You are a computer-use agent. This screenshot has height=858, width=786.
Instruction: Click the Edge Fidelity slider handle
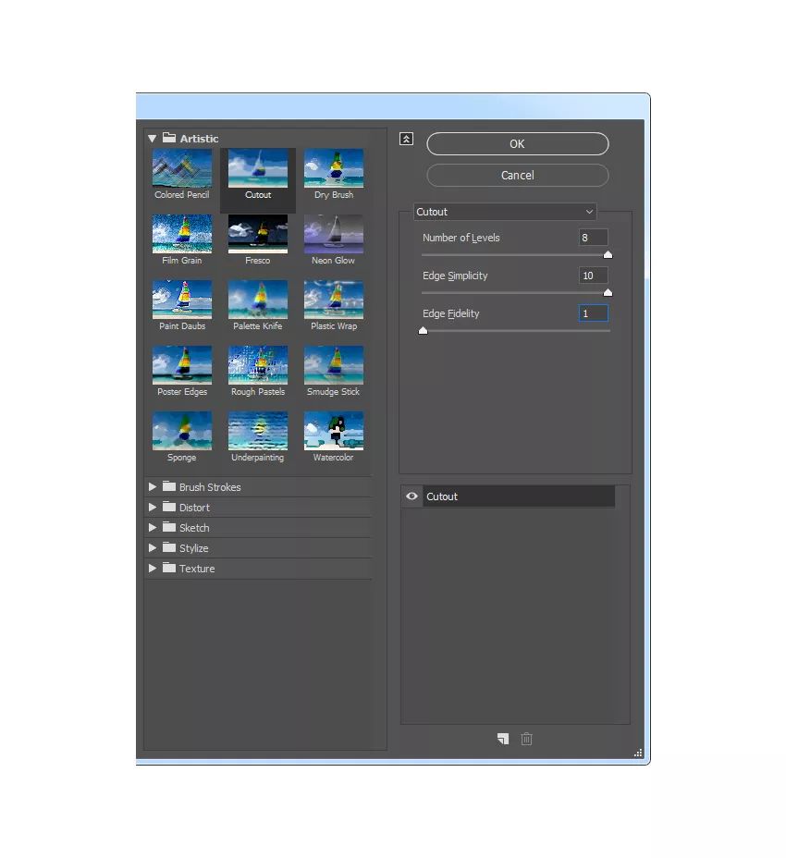pyautogui.click(x=423, y=330)
